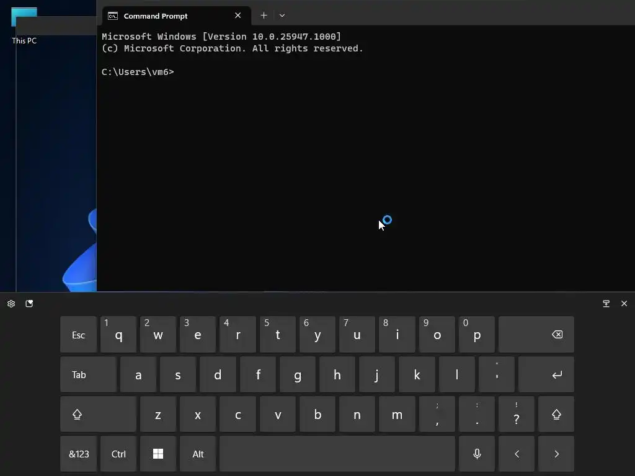The width and height of the screenshot is (635, 476).
Task: Tap the backspace key
Action: pos(536,335)
